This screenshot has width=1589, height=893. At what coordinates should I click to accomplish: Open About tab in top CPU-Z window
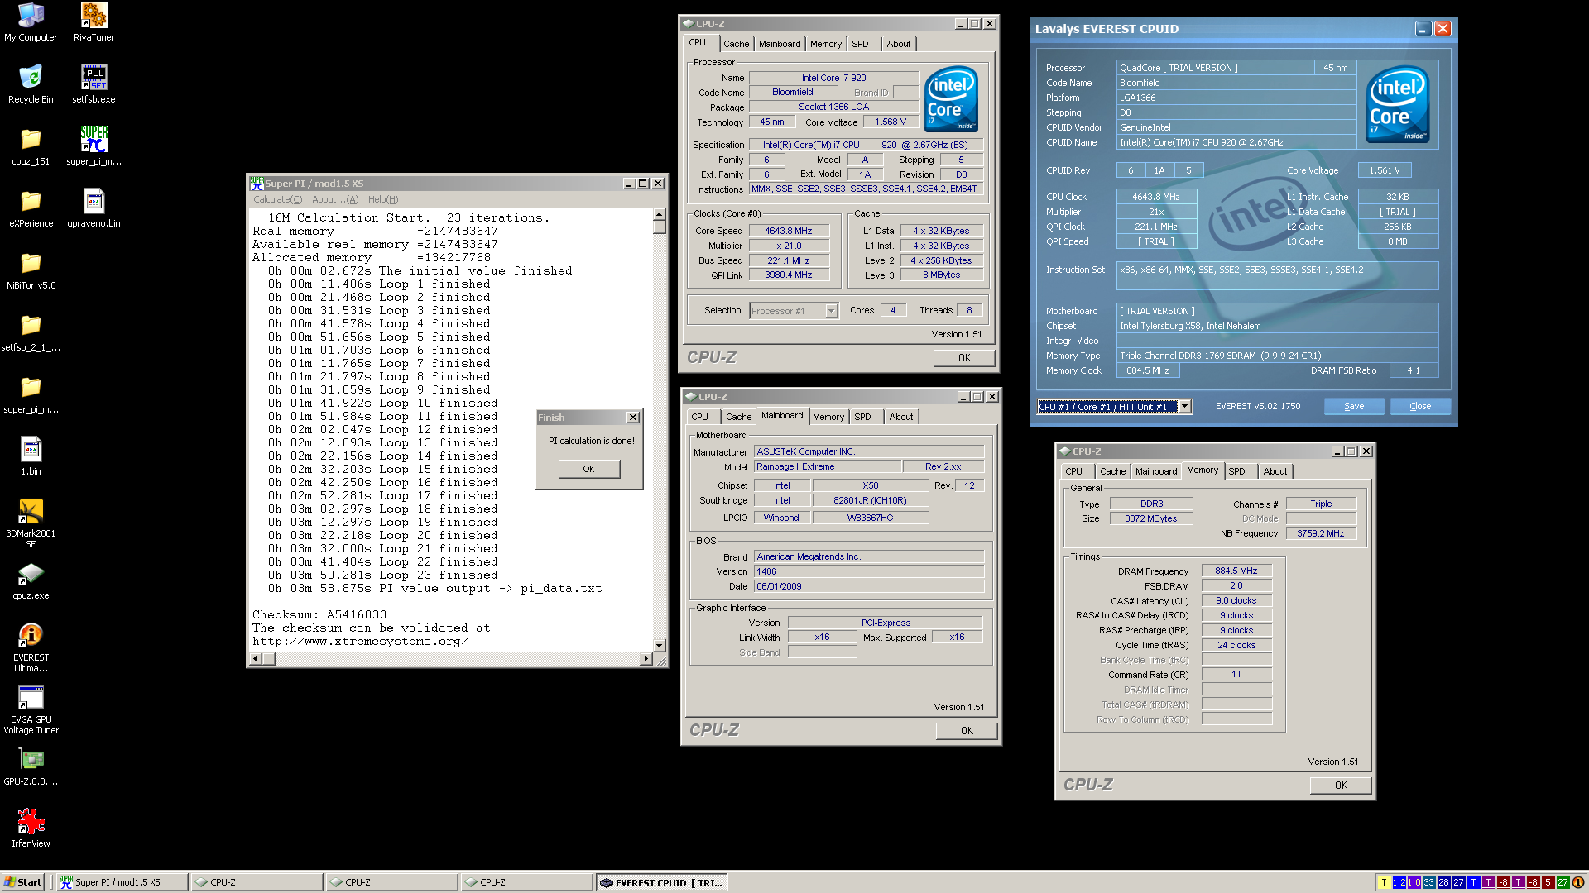[x=899, y=44]
